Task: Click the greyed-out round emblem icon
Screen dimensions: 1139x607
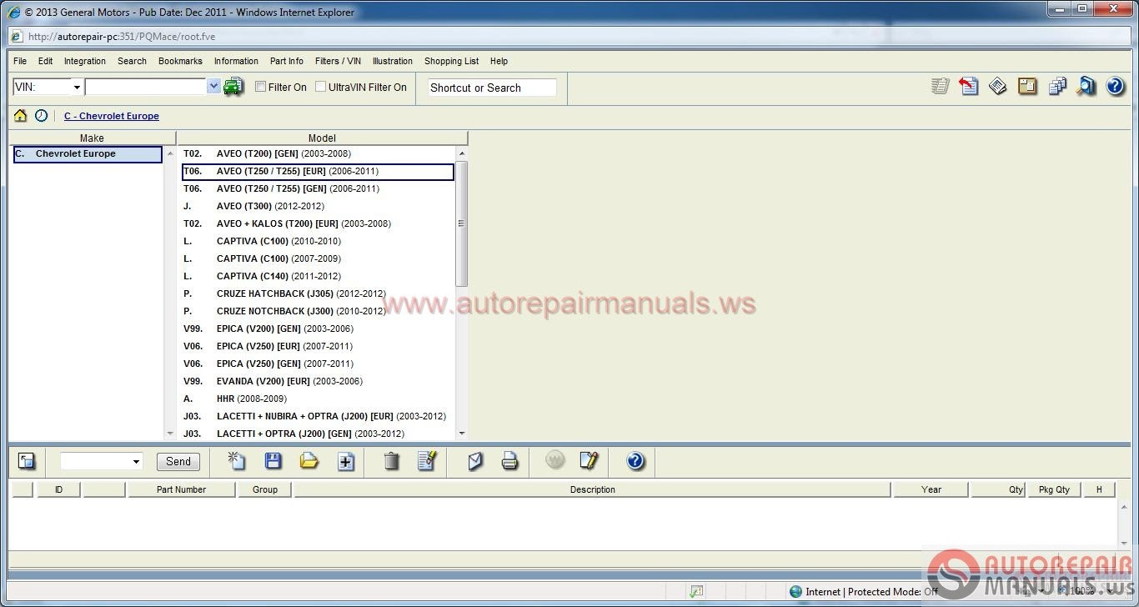Action: tap(555, 460)
